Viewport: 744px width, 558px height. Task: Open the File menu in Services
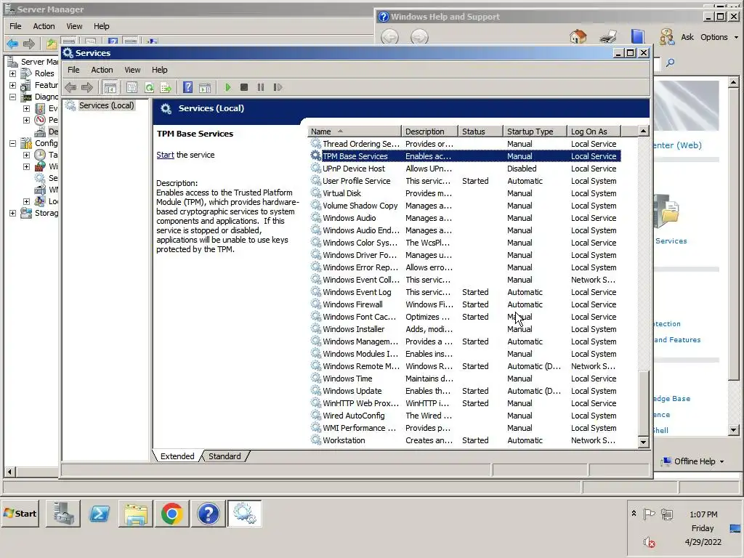click(73, 70)
